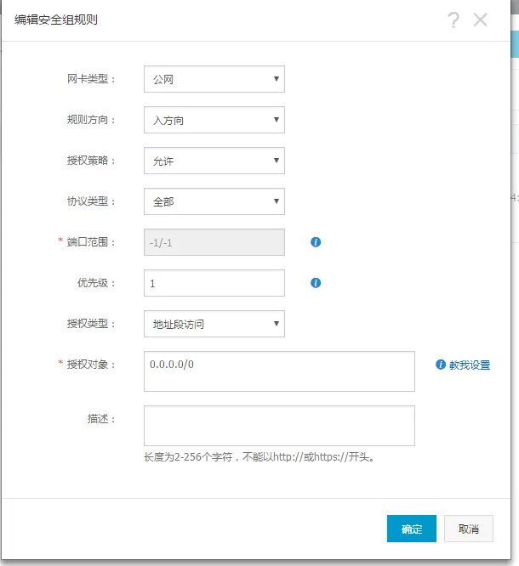Click the help question mark icon
This screenshot has height=566, width=519.
(453, 20)
